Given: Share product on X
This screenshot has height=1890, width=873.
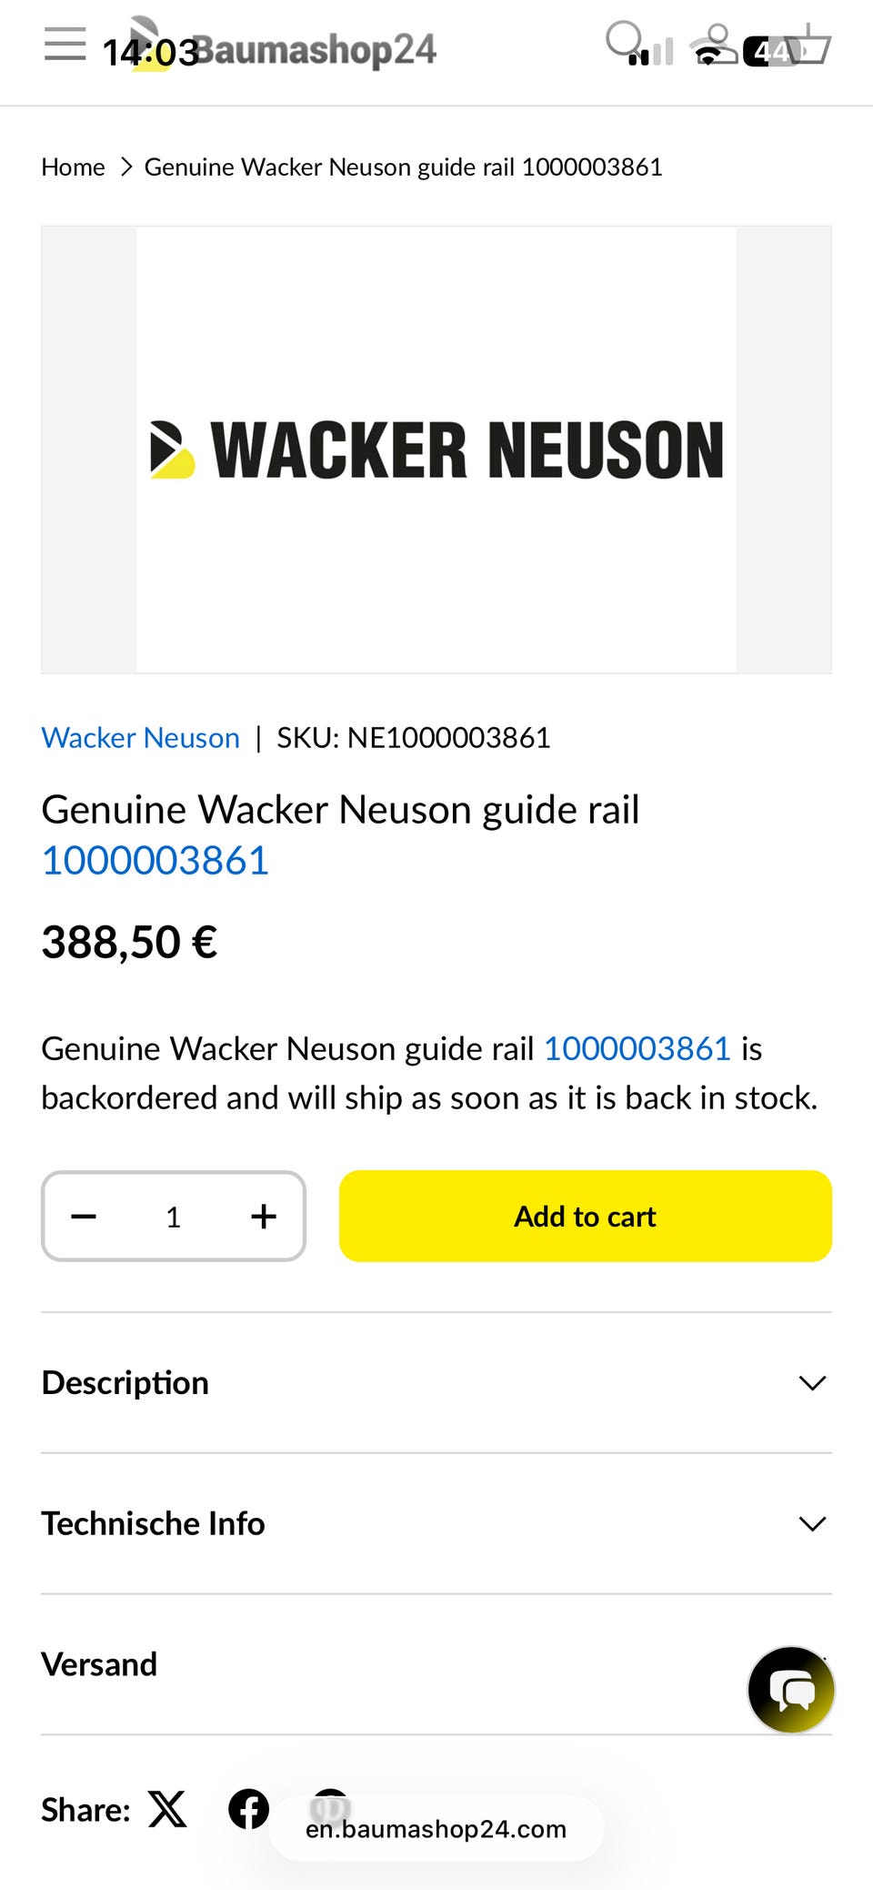Looking at the screenshot, I should 167,1809.
